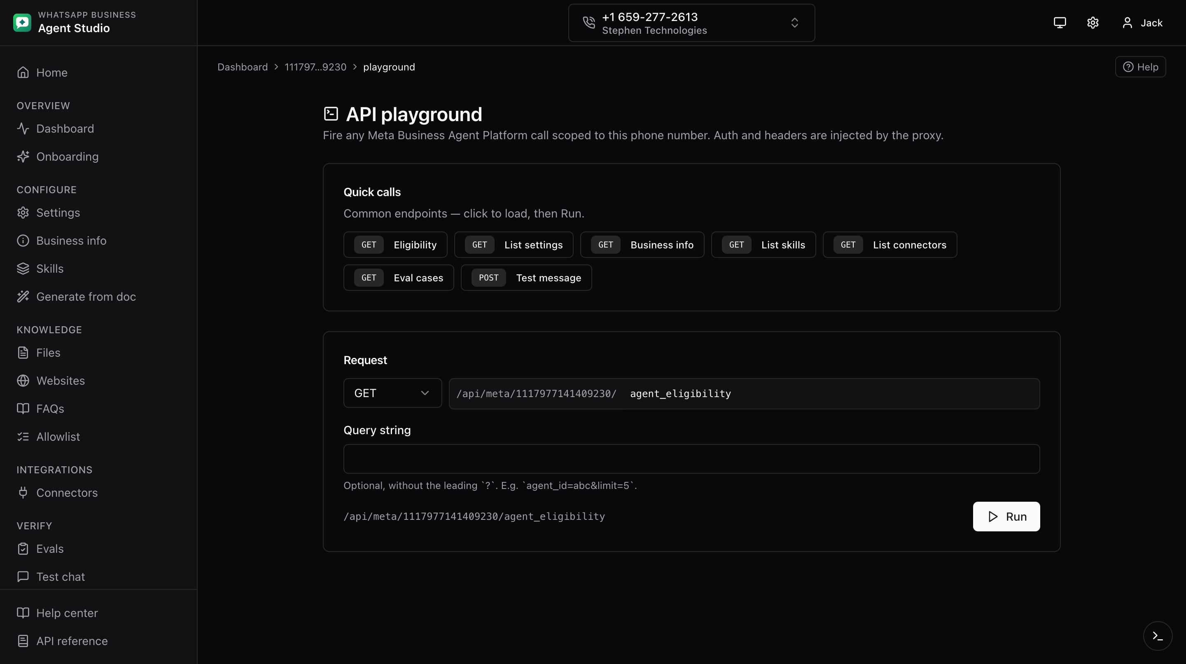Click the Help button
1186x664 pixels.
(x=1140, y=67)
